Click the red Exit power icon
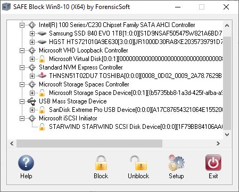 pos(213,163)
